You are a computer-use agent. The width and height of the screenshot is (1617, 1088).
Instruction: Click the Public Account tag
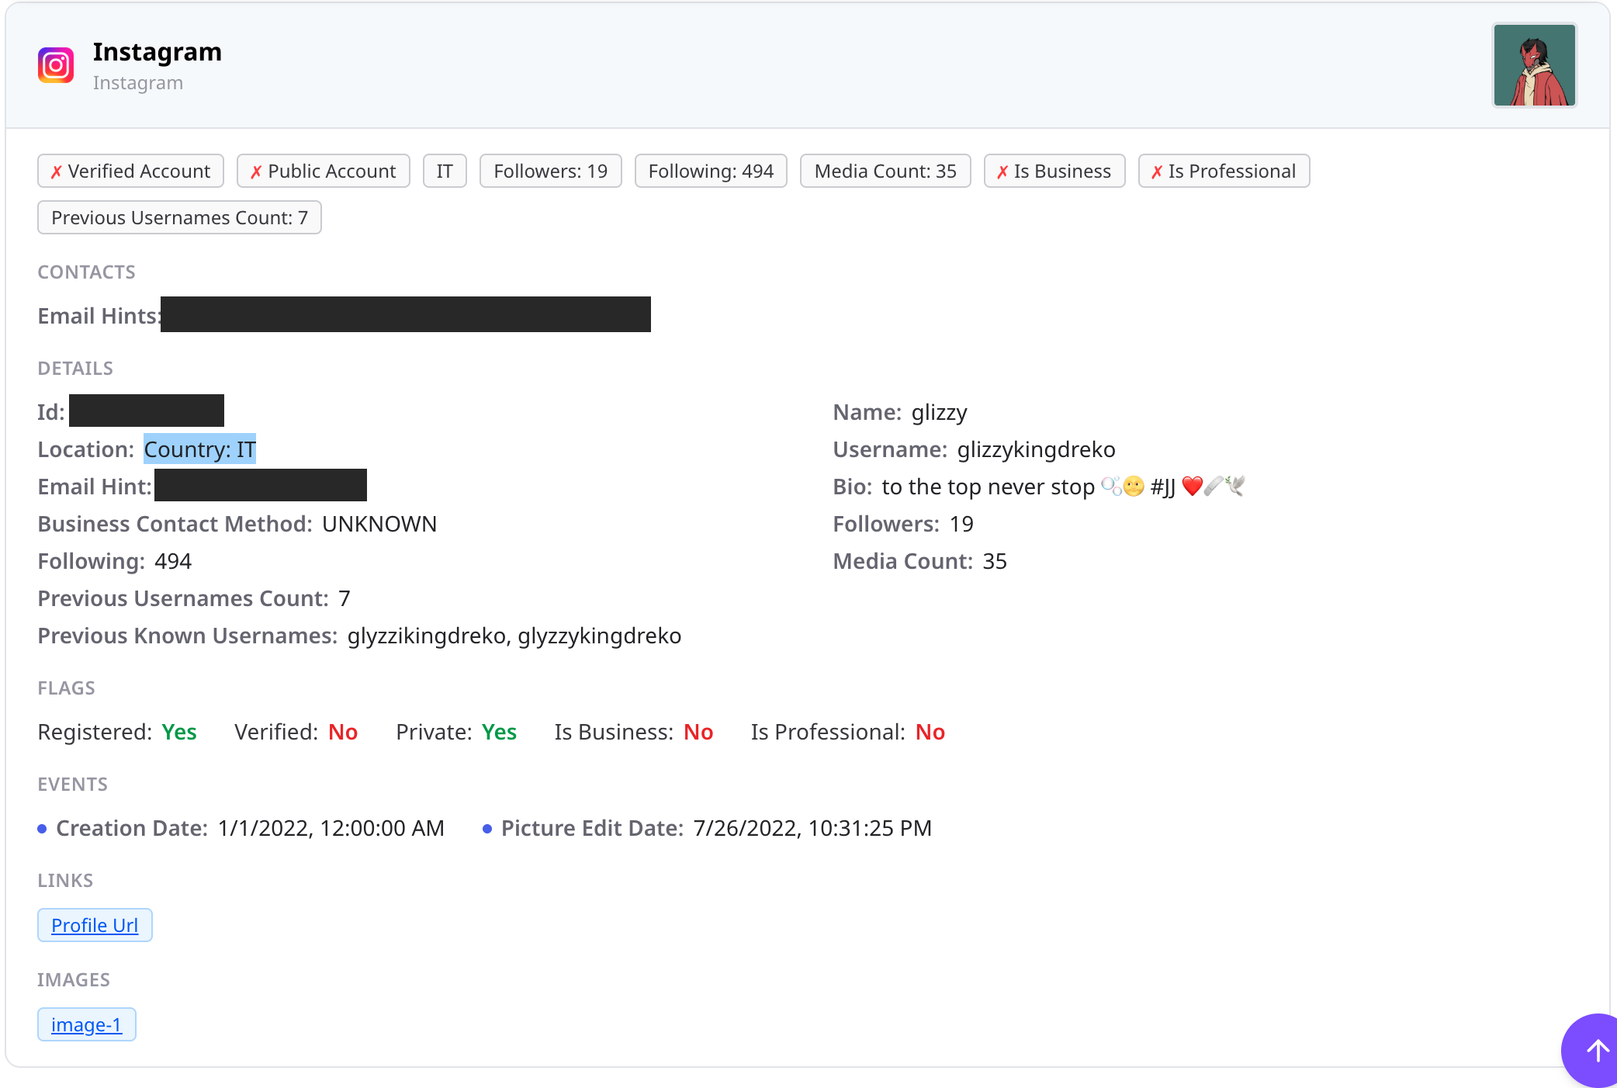(x=323, y=171)
